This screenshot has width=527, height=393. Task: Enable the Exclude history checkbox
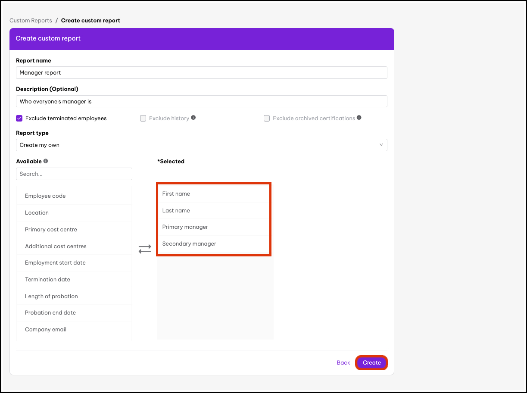click(x=143, y=118)
